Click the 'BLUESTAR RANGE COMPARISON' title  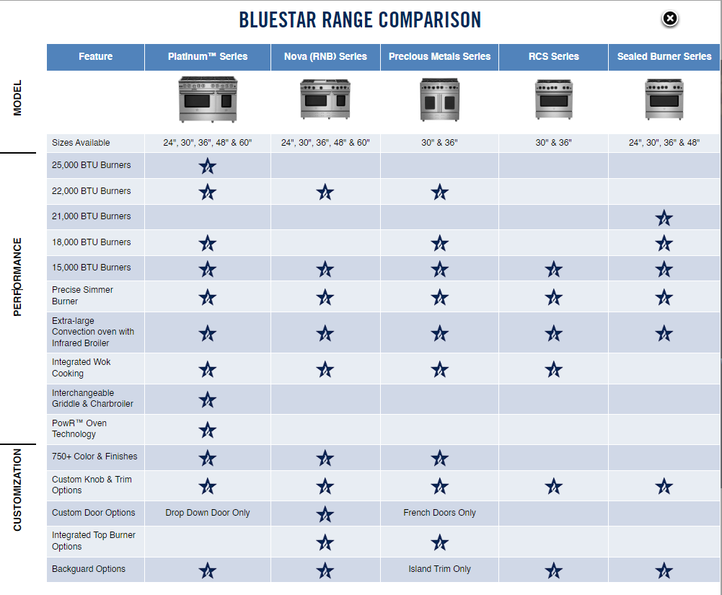coord(360,20)
